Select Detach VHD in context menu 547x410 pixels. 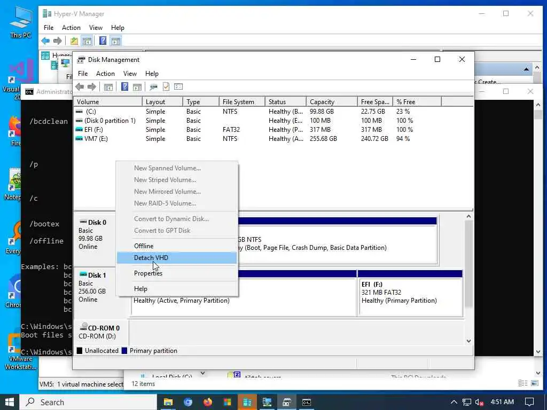click(177, 258)
